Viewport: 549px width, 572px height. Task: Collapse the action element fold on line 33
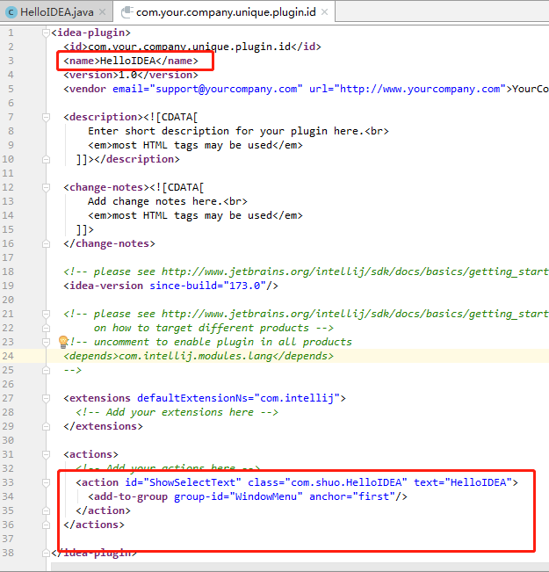pyautogui.click(x=46, y=483)
